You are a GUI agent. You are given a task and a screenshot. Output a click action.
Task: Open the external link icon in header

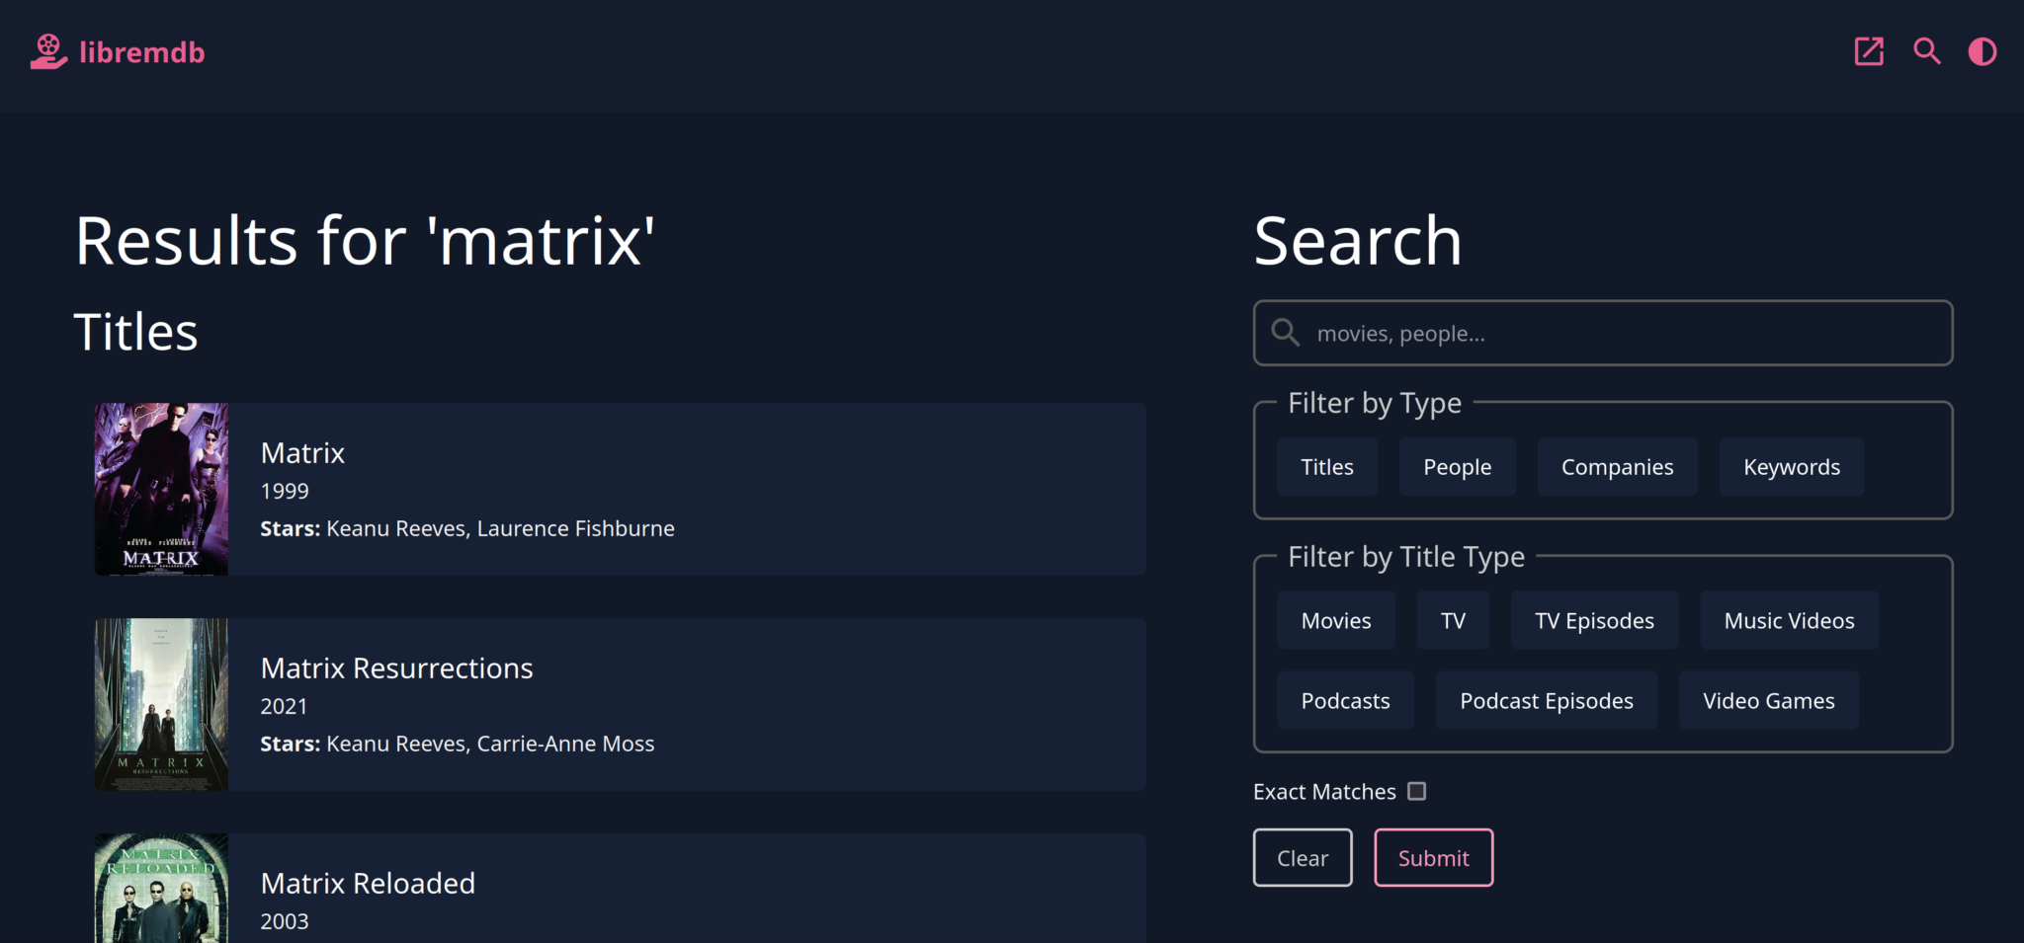coord(1869,51)
